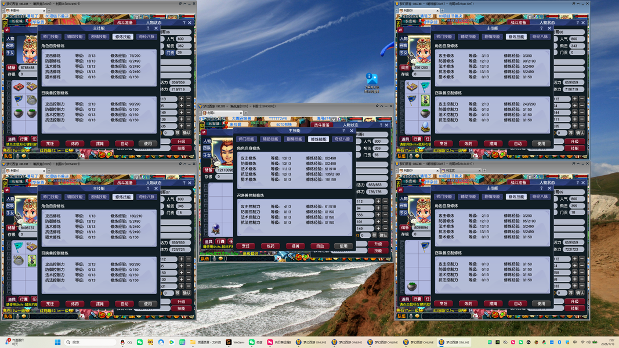Click 确认 button in 利哥I window

tap(383, 235)
